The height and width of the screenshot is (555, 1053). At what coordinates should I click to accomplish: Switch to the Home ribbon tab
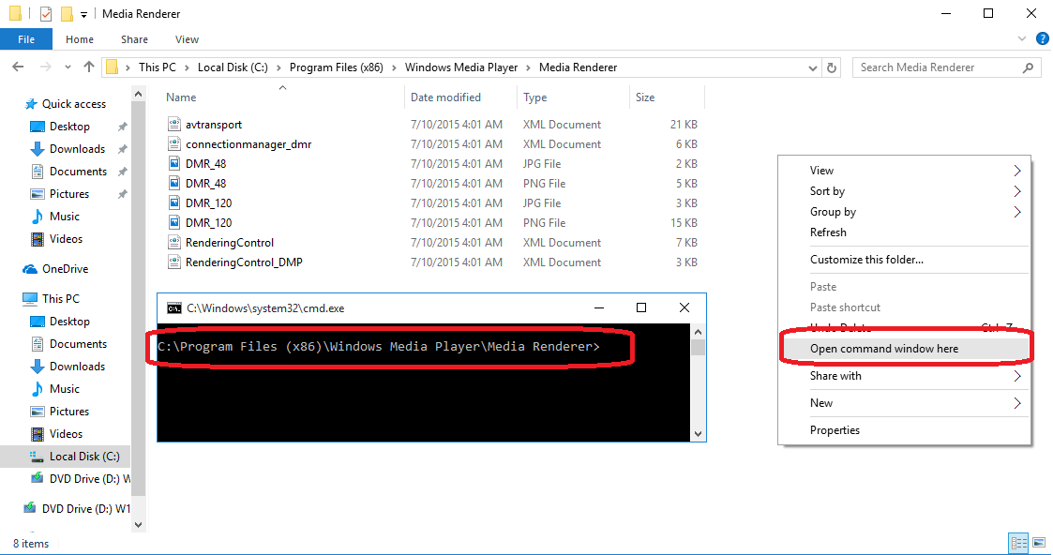80,39
